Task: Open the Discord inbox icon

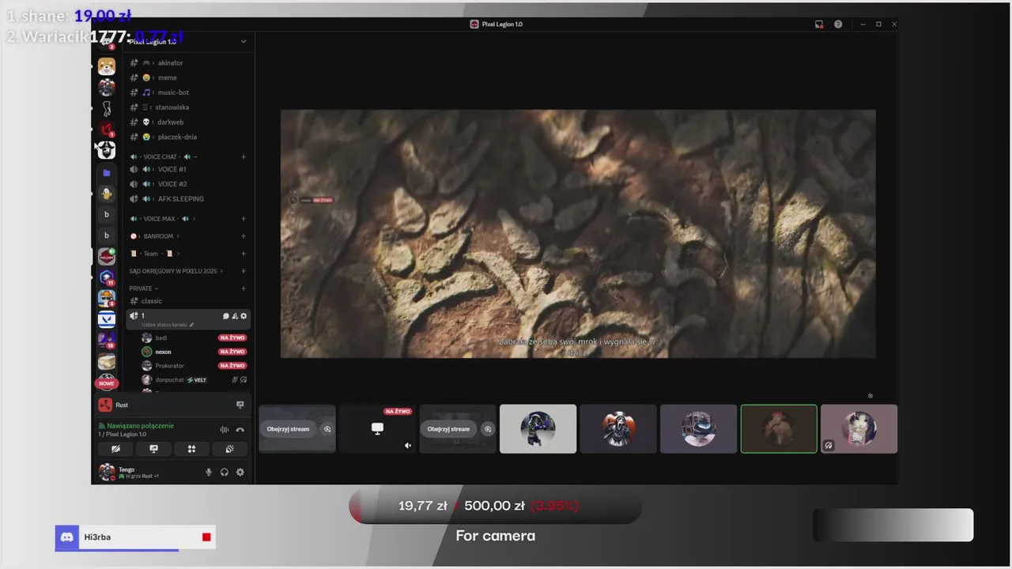Action: pos(819,24)
